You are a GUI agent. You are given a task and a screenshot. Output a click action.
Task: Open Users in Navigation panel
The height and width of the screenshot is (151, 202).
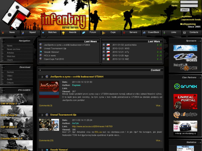pos(10,60)
